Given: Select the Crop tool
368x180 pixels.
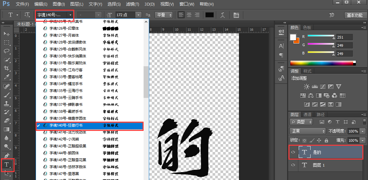Looking at the screenshot, I should [x=7, y=68].
